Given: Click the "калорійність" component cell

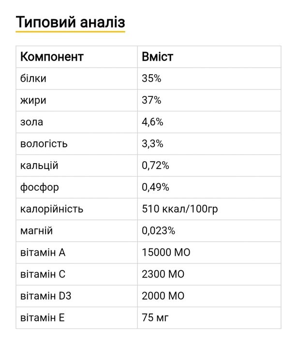Looking at the screenshot, I should click(x=52, y=209).
